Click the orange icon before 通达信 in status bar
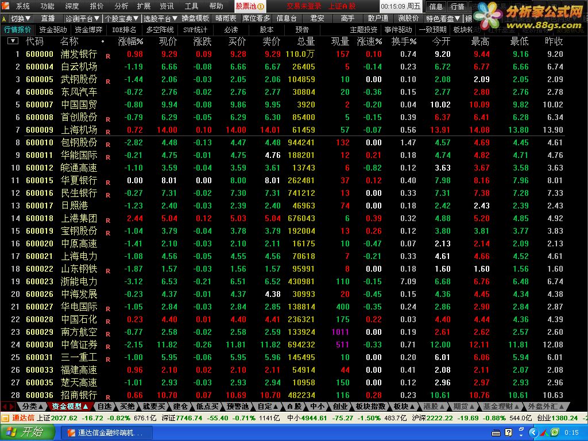 click(5, 418)
